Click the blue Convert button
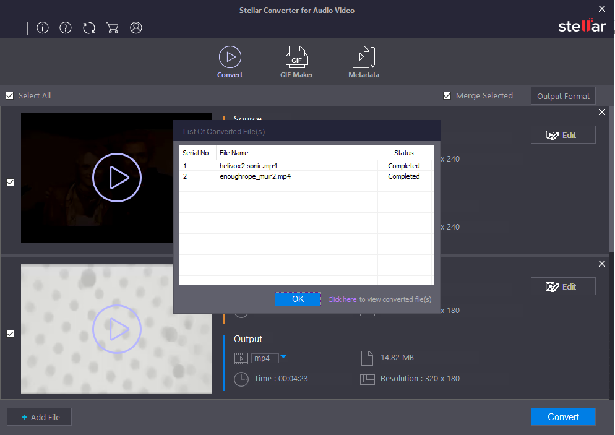Viewport: 615px width, 435px height. pos(563,417)
